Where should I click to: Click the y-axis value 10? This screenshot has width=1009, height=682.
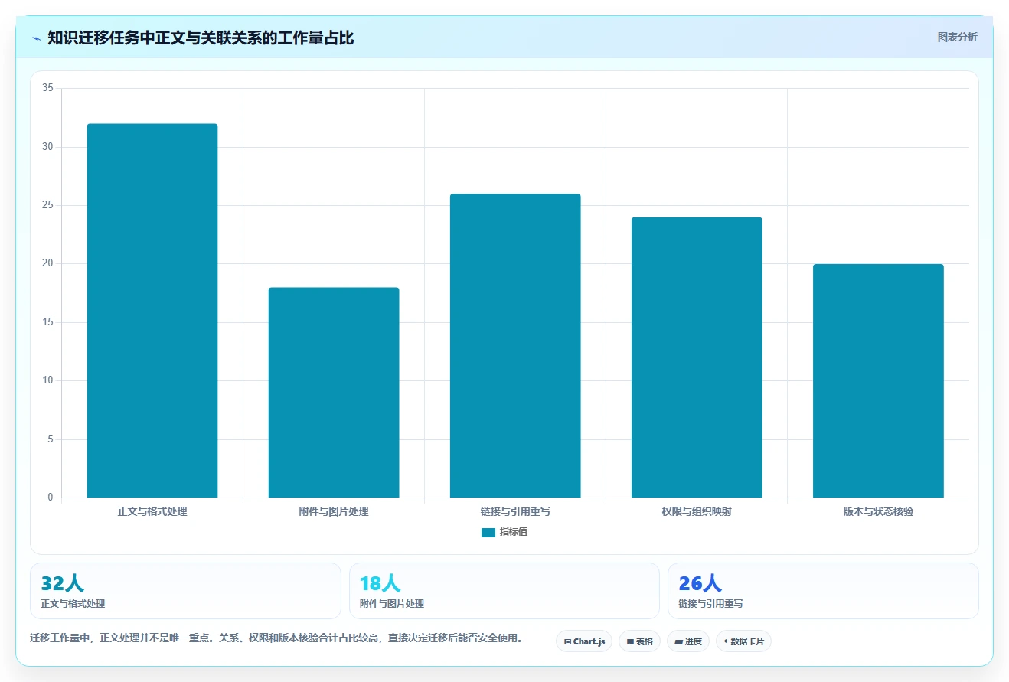(47, 380)
